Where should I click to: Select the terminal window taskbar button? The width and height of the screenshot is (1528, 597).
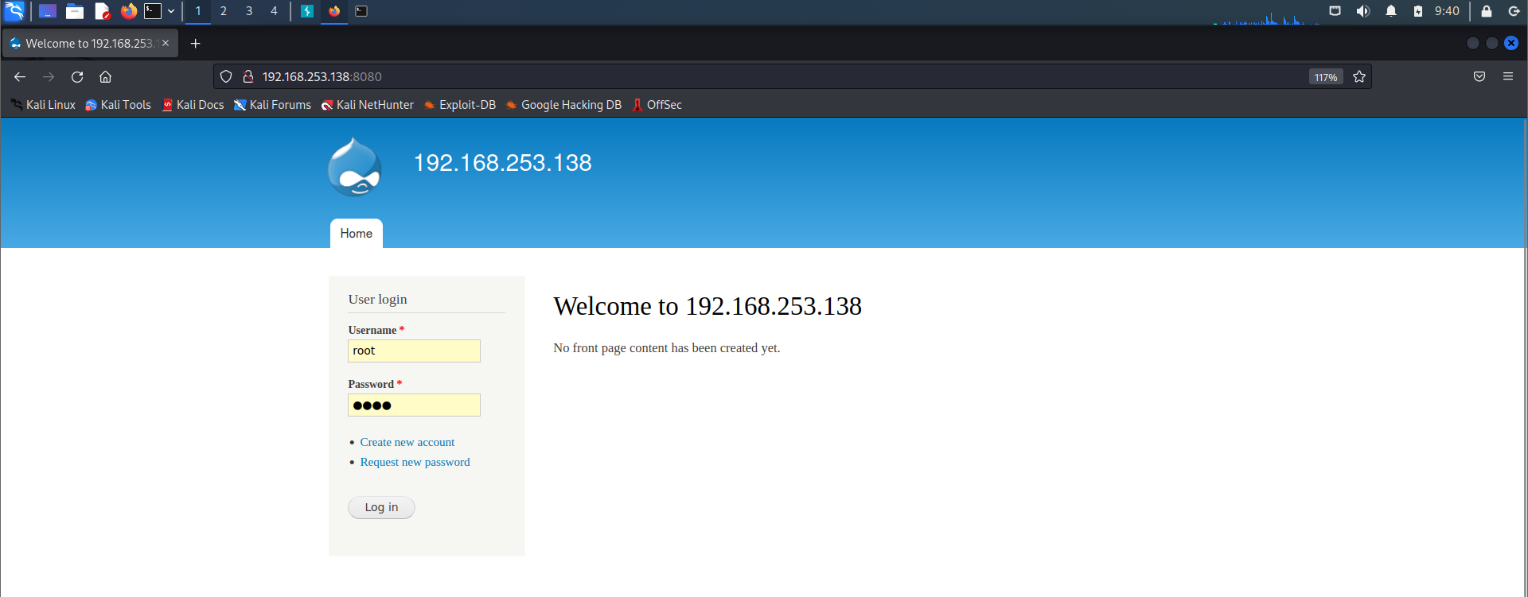pos(361,11)
